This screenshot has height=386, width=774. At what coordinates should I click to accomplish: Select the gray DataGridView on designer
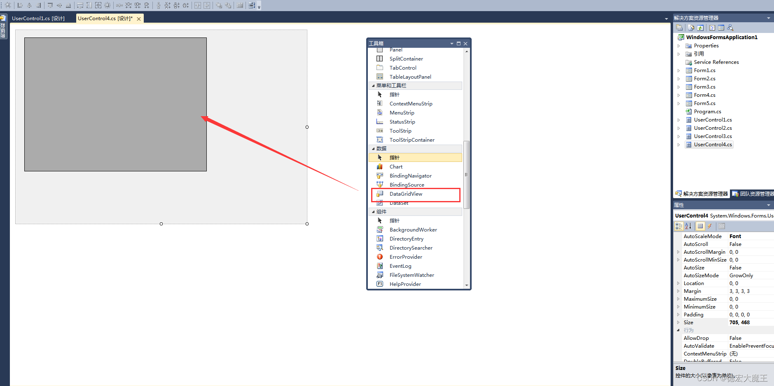pyautogui.click(x=115, y=105)
